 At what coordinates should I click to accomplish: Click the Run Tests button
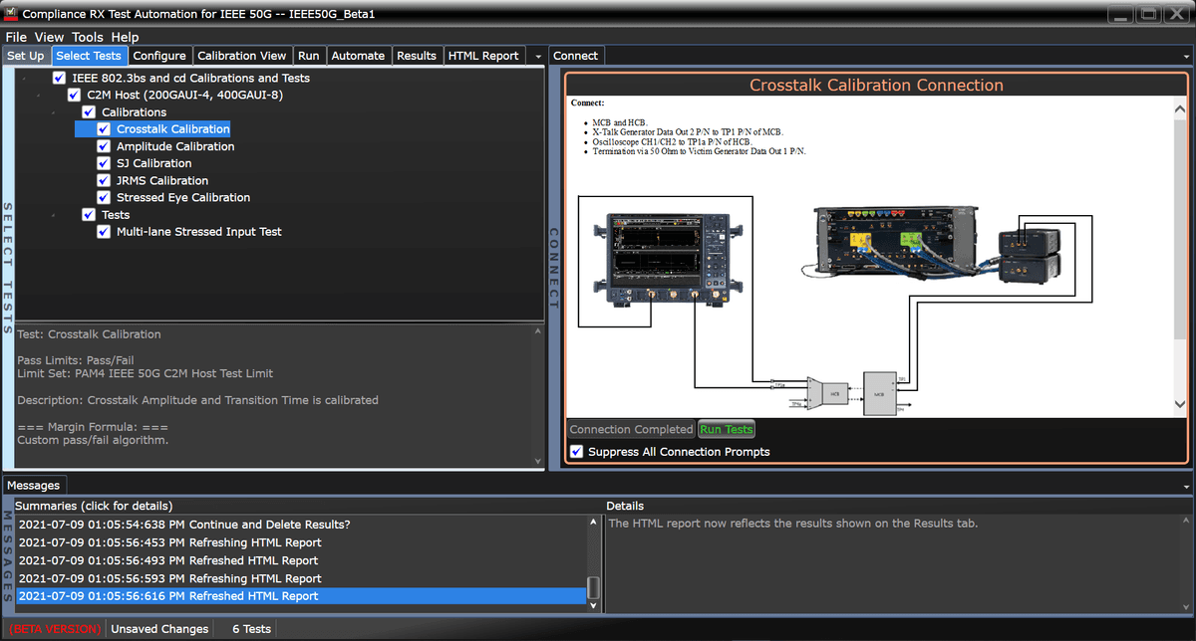[x=726, y=429]
